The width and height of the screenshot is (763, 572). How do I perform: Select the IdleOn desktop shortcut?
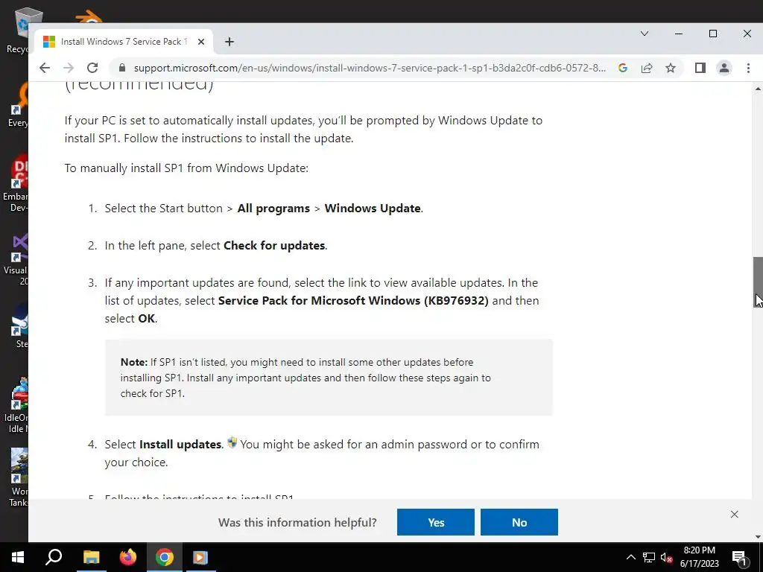coord(16,404)
